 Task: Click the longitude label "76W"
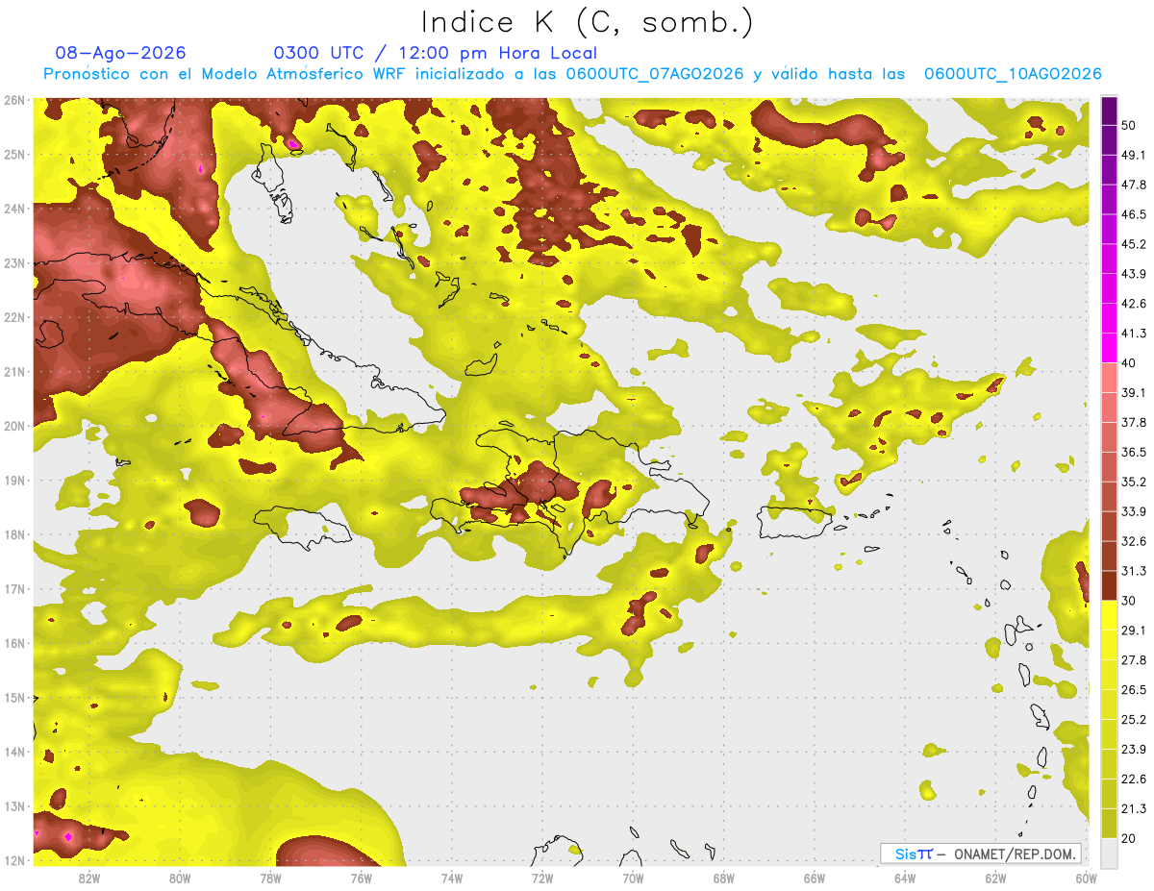click(x=361, y=878)
